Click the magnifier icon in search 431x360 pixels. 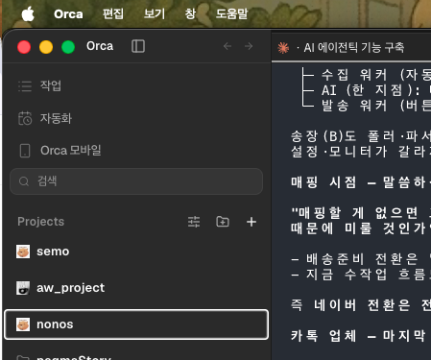24,181
